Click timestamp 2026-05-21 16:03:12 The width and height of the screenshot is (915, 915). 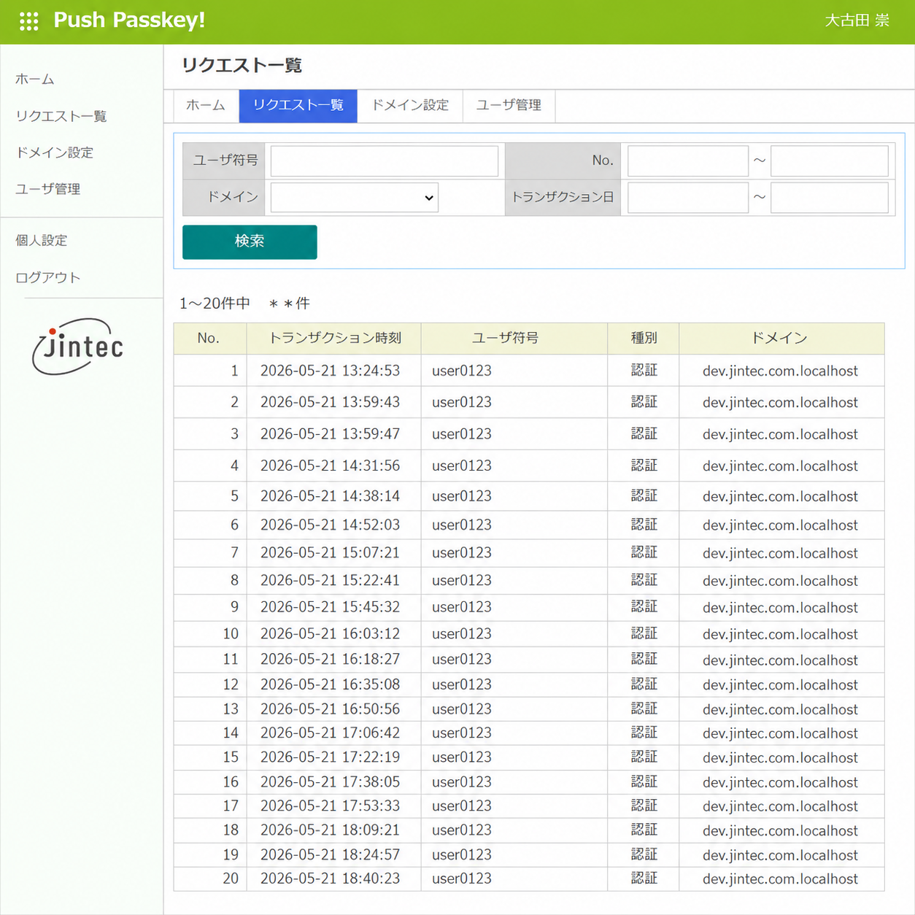coord(330,633)
